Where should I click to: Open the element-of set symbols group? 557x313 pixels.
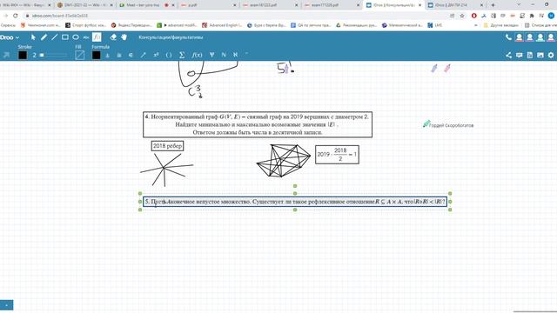(x=131, y=55)
